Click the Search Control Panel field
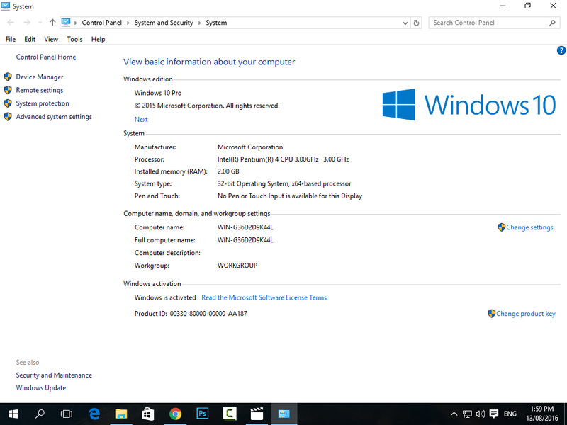The image size is (567, 425). pos(494,23)
